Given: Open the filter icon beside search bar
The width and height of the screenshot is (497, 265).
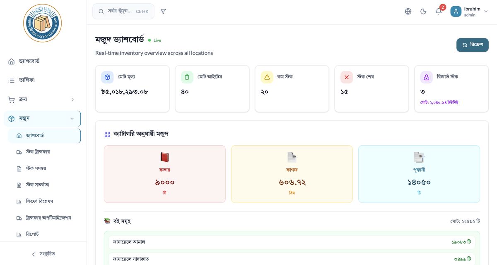Looking at the screenshot, I should [163, 11].
